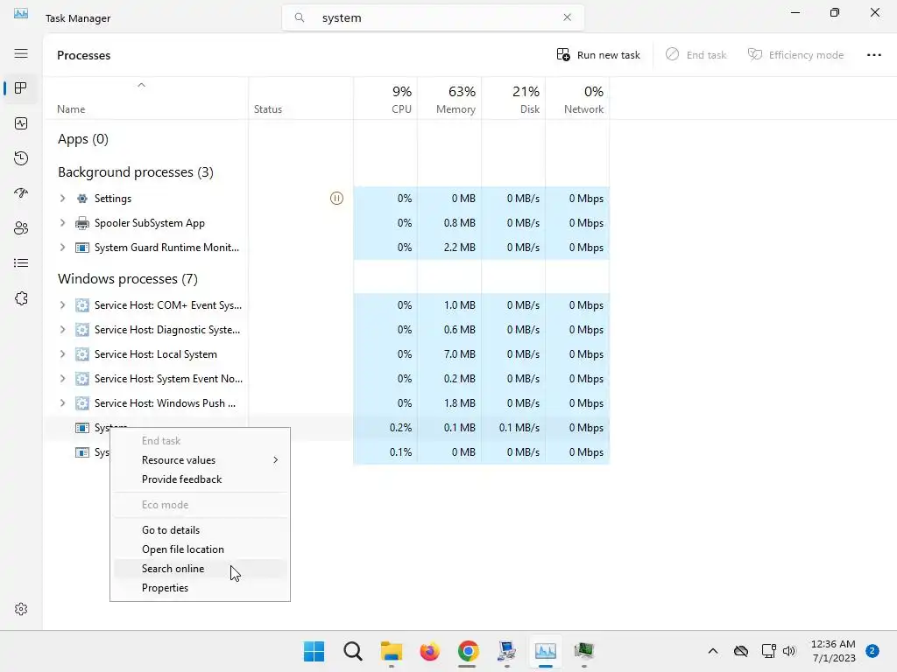Click the System Guard Runtime Monitor icon
The image size is (897, 672).
tap(82, 248)
